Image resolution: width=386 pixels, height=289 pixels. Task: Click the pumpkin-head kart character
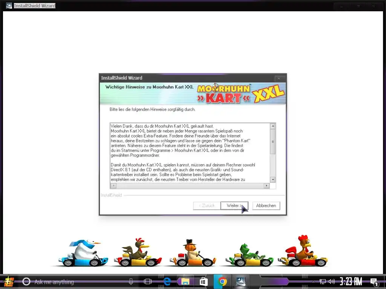pos(193,253)
